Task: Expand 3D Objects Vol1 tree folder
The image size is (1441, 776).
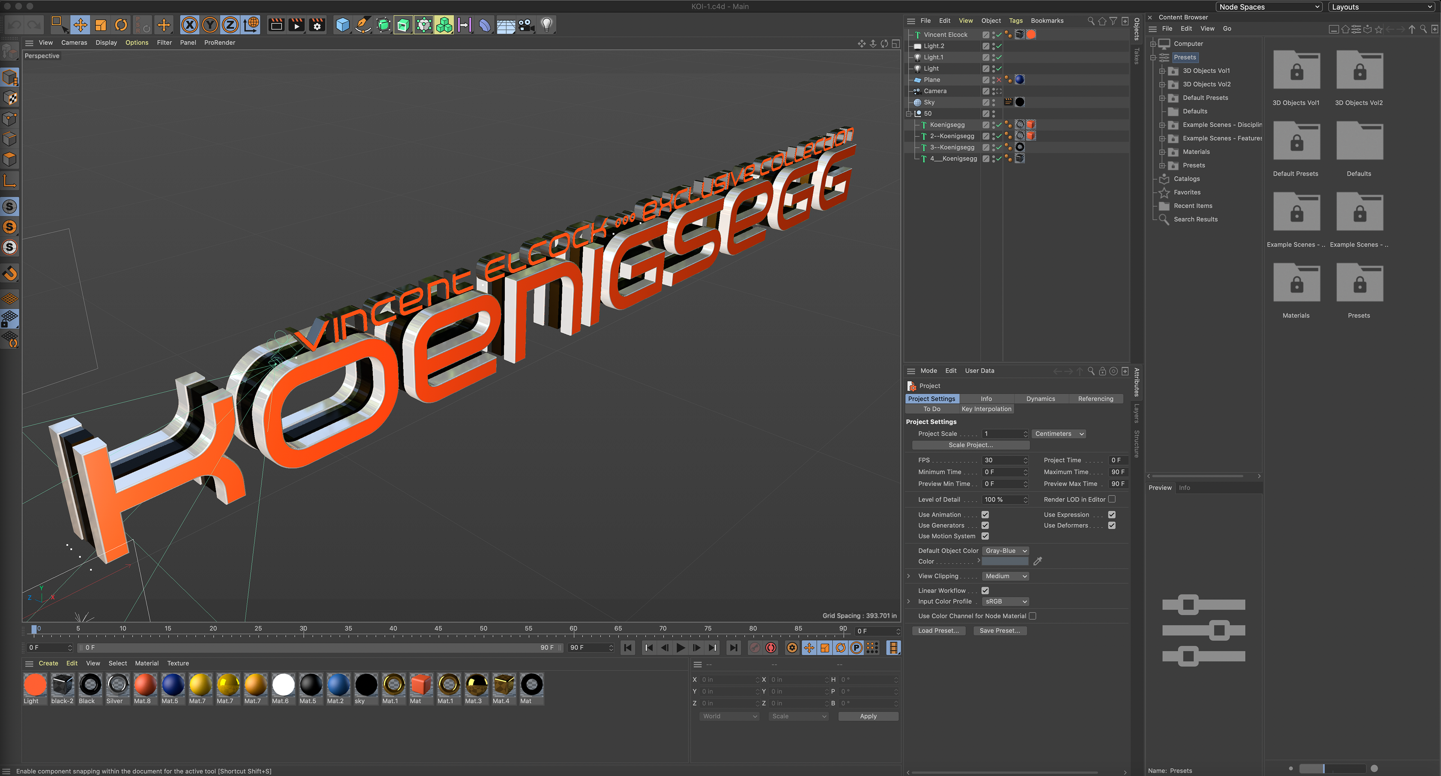Action: (x=1162, y=71)
